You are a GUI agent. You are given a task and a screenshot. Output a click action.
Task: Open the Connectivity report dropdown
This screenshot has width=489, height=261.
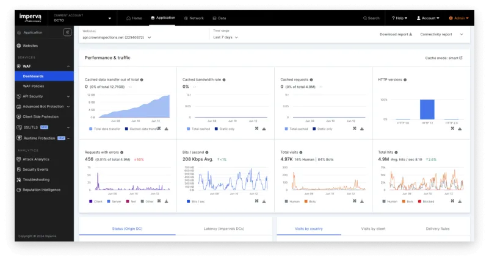click(441, 34)
